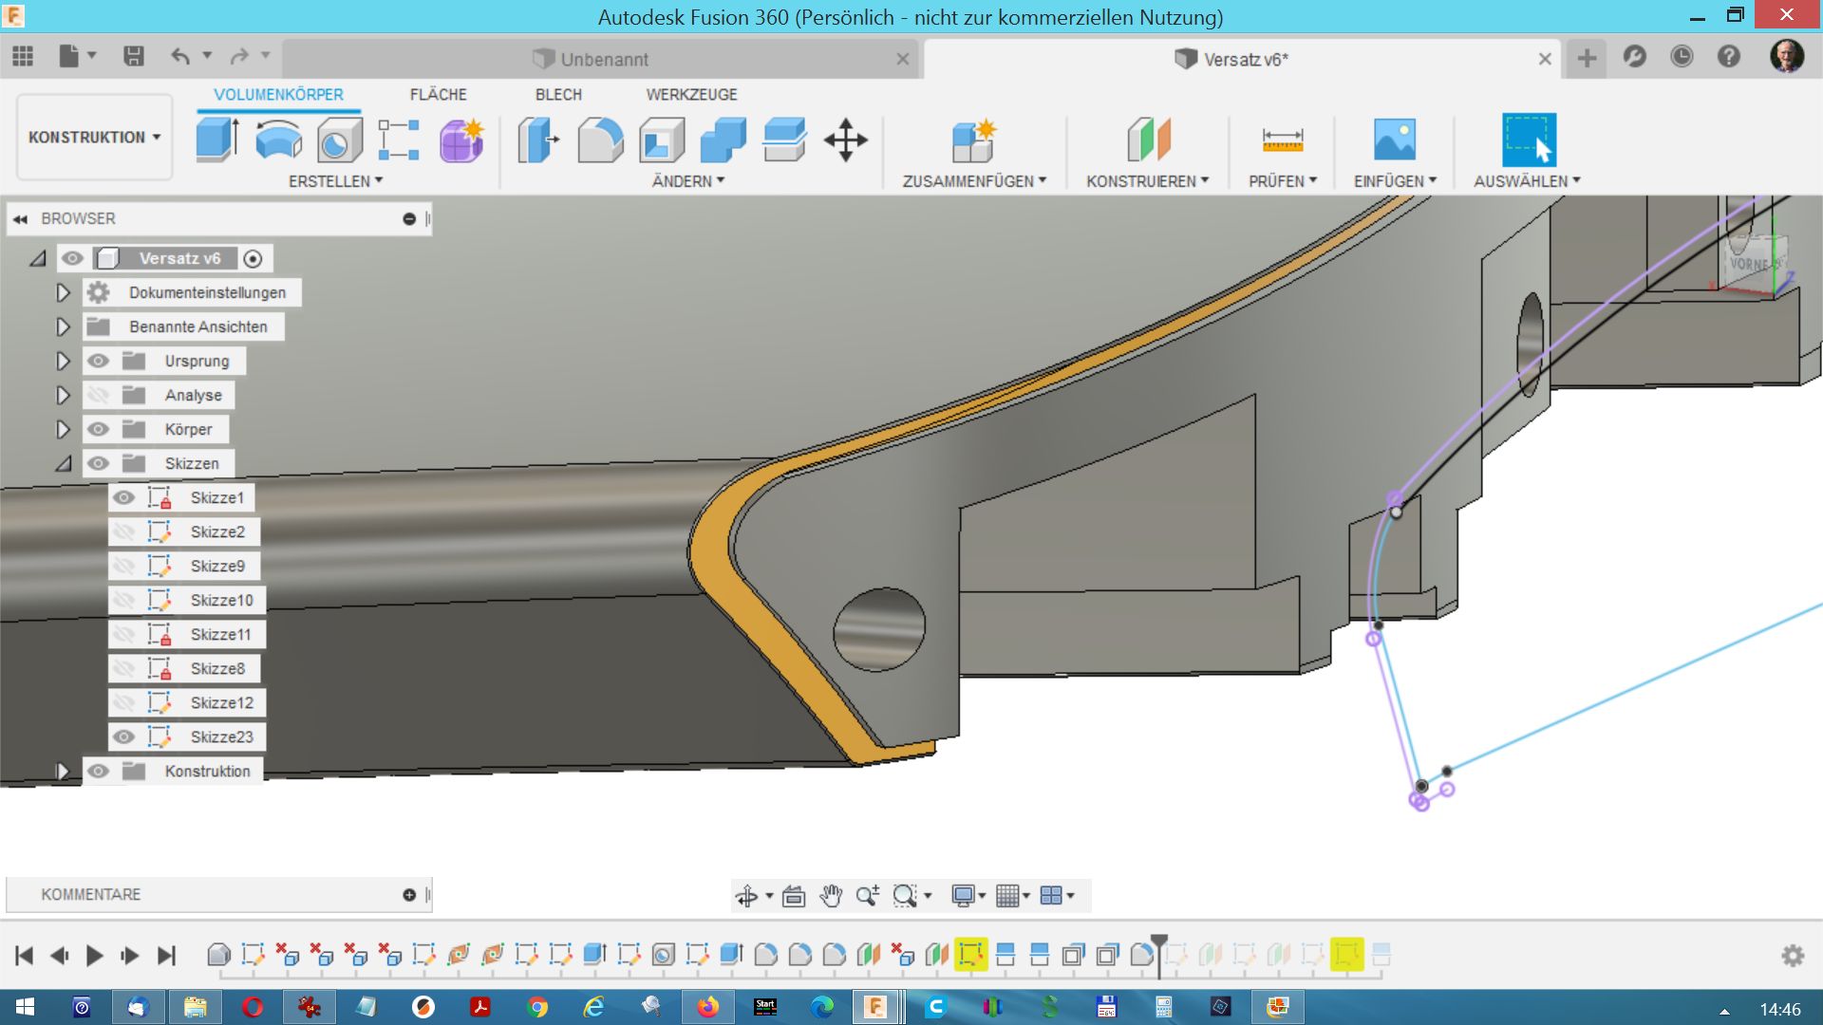The height and width of the screenshot is (1025, 1823).
Task: Open the ÄNDERN dropdown menu
Action: tap(688, 181)
